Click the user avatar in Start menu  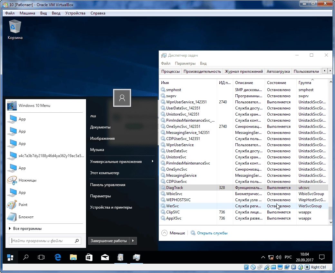[122, 98]
